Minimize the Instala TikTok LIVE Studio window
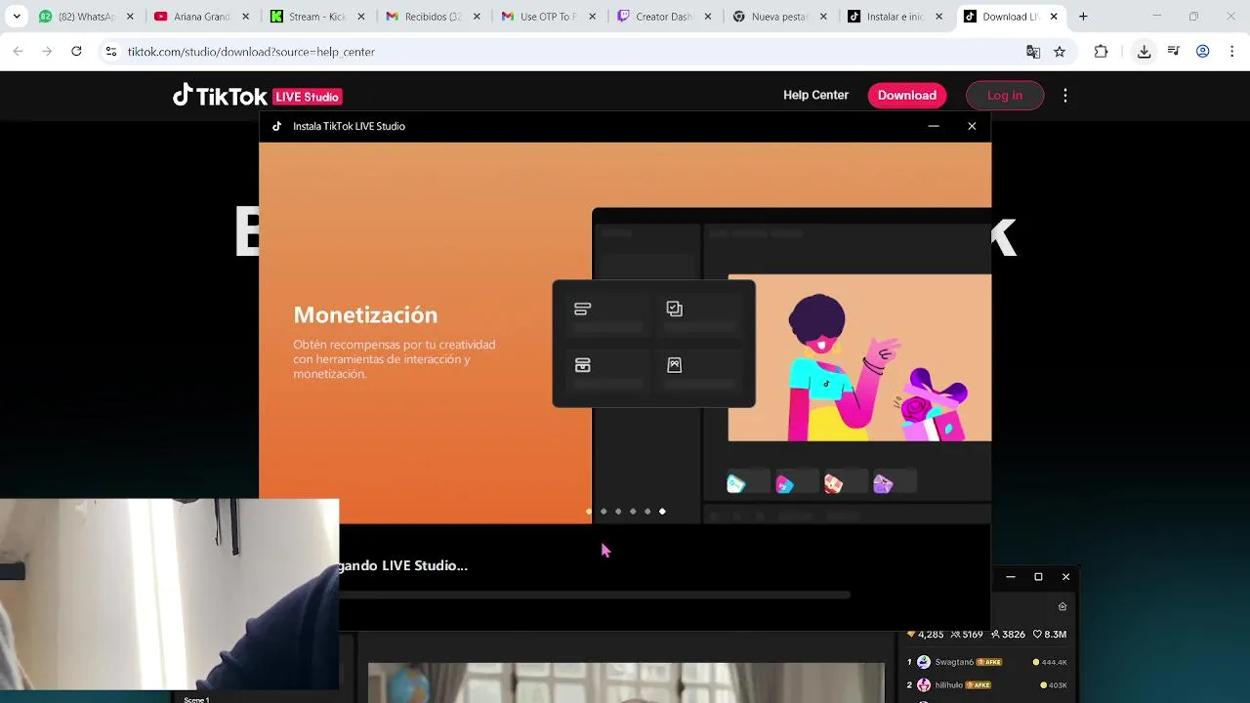1250x703 pixels. click(934, 126)
